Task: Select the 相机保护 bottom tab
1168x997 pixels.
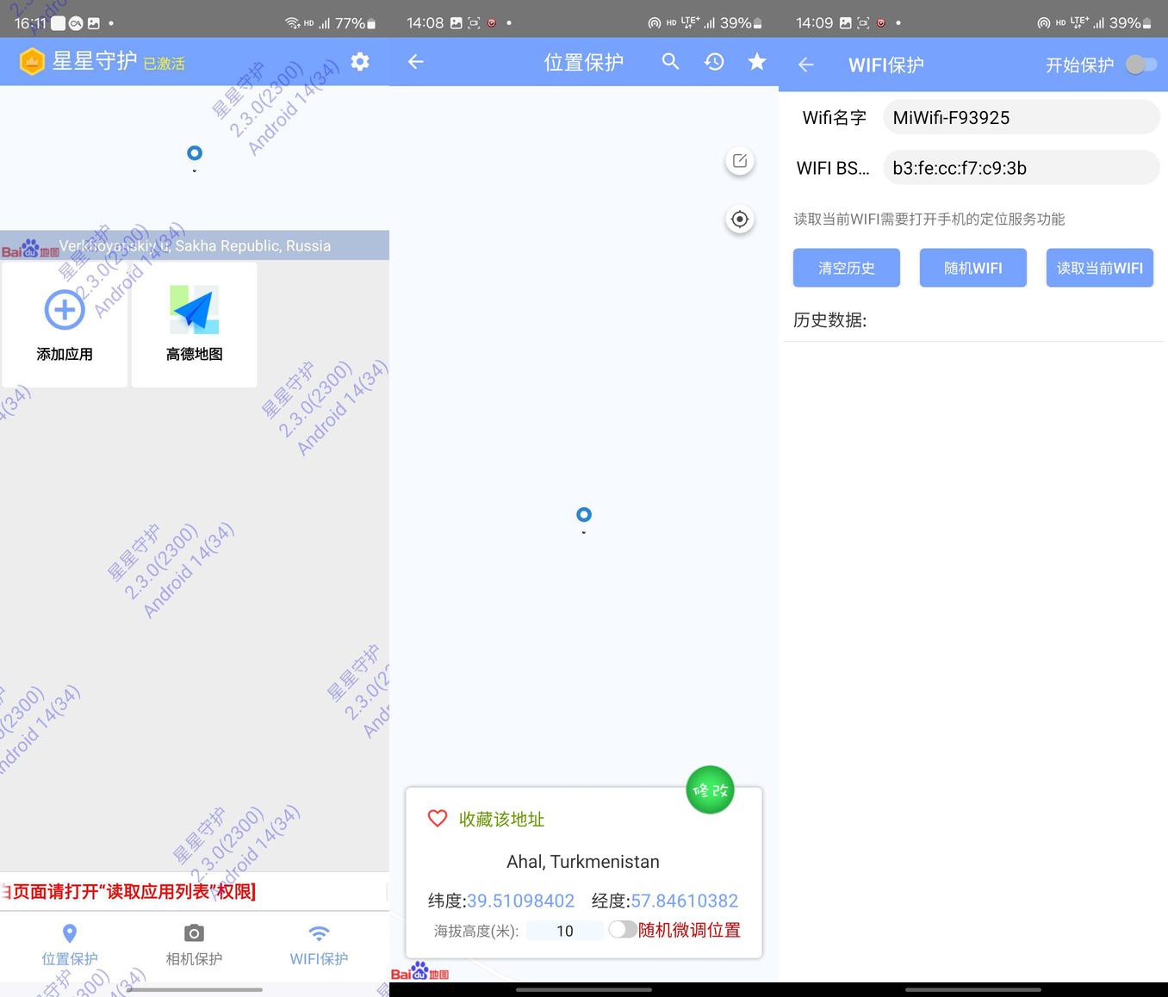Action: click(x=194, y=945)
